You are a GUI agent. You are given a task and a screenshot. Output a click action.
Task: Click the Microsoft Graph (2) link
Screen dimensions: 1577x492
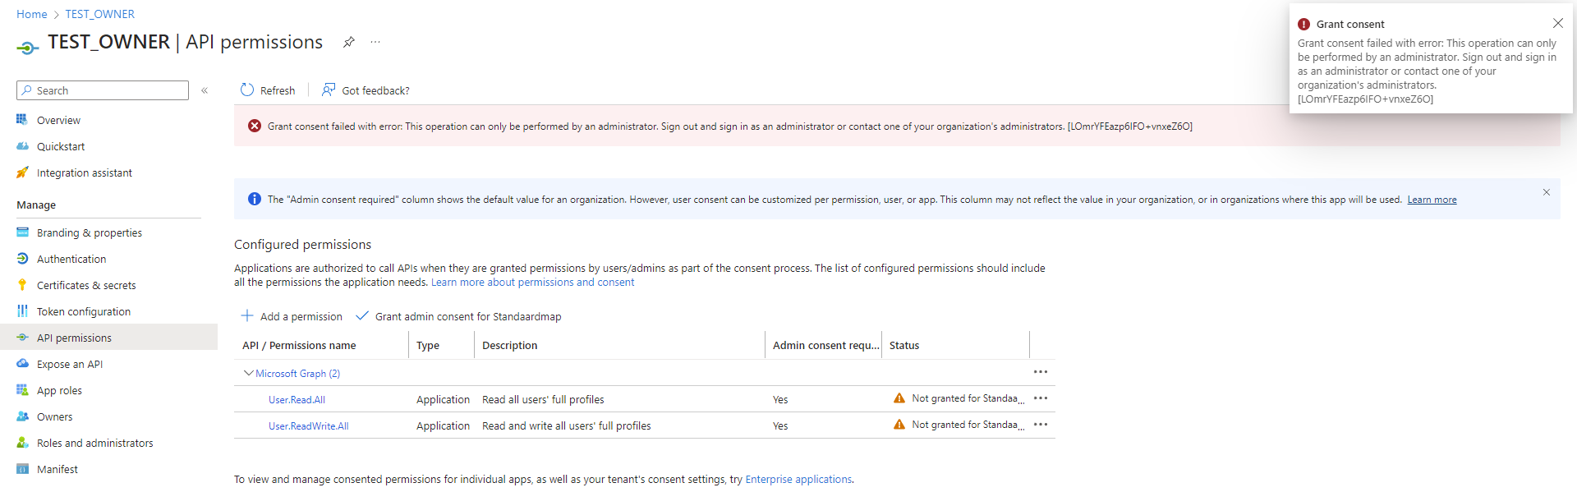[x=297, y=373]
